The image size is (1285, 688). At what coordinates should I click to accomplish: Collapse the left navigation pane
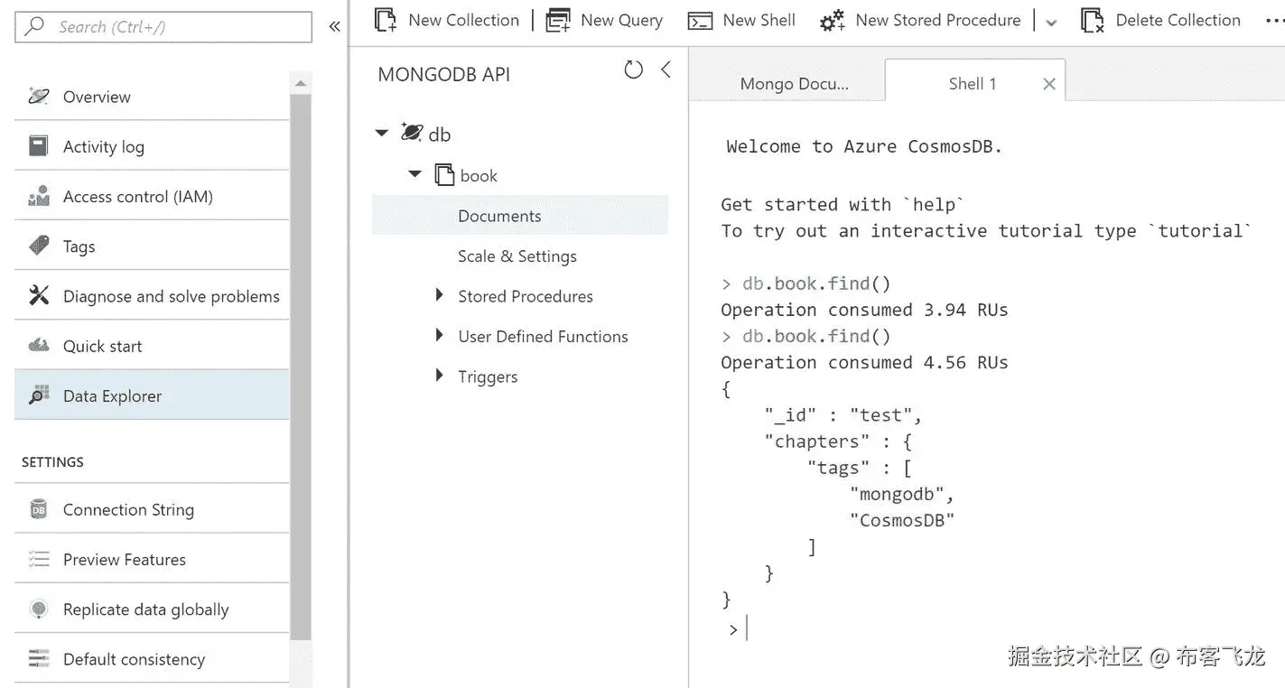click(x=334, y=26)
